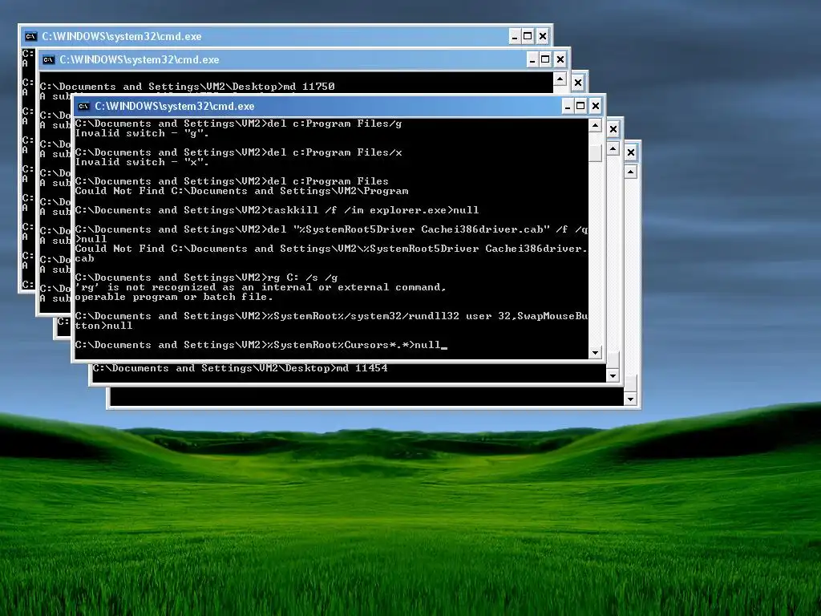Click the 'taskkill /f /im explorer.exe>null' command

277,210
